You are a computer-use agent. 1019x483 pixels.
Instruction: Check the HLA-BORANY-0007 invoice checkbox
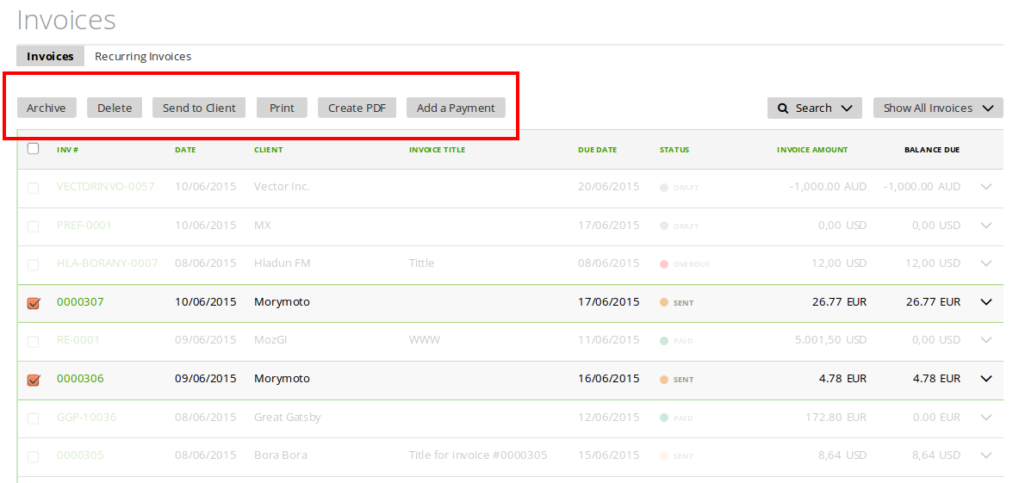(33, 264)
